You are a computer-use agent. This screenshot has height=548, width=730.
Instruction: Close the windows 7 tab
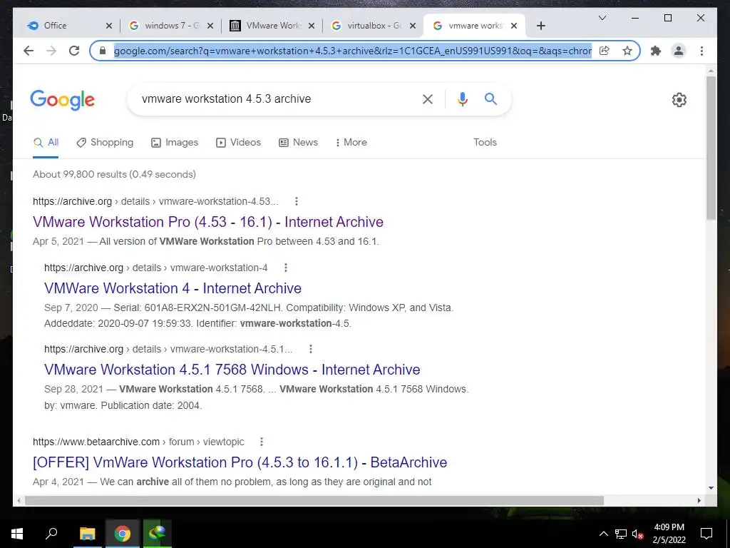click(x=210, y=26)
